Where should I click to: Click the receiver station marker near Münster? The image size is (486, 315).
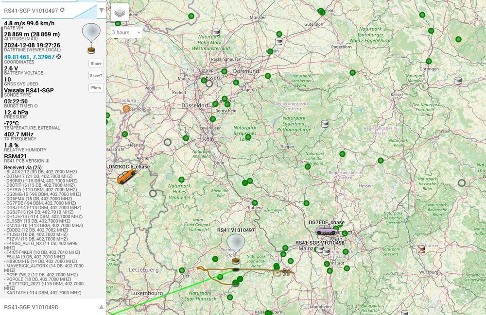(x=216, y=32)
